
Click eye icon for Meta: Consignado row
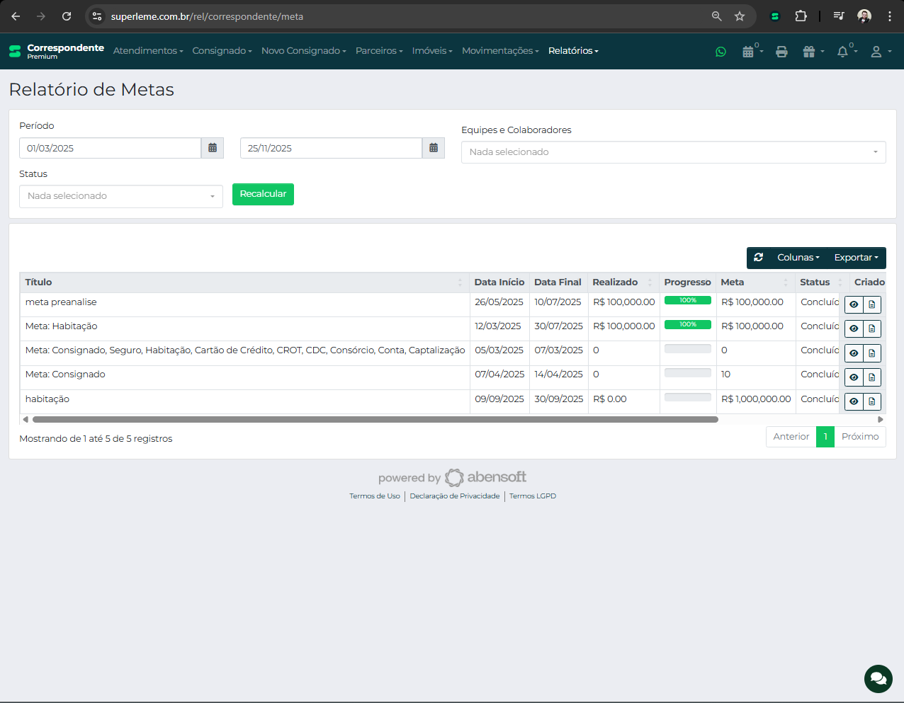(x=854, y=377)
